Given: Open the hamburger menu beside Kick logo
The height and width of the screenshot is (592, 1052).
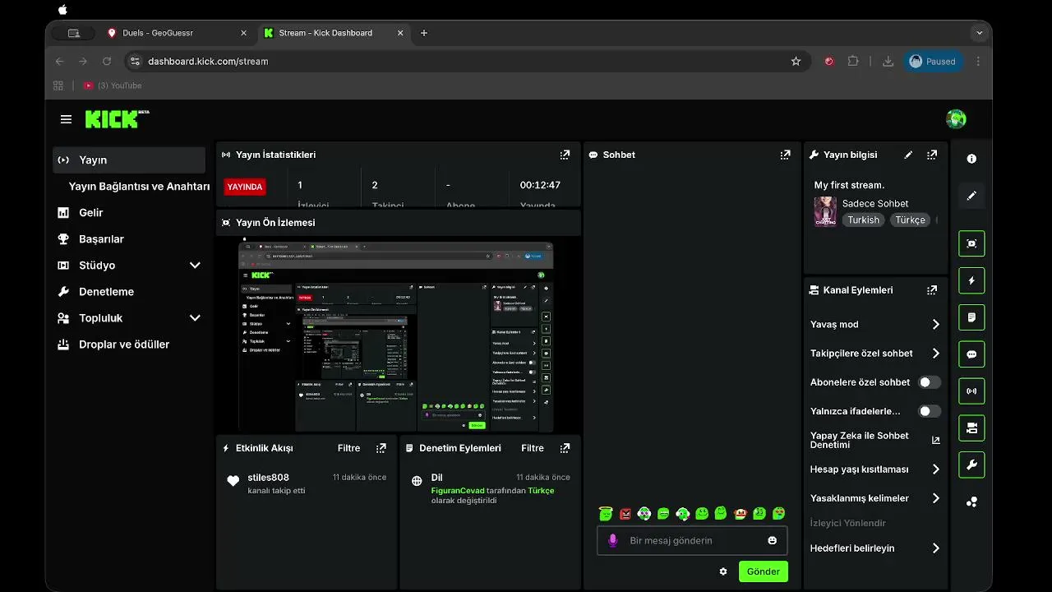Looking at the screenshot, I should pyautogui.click(x=66, y=119).
